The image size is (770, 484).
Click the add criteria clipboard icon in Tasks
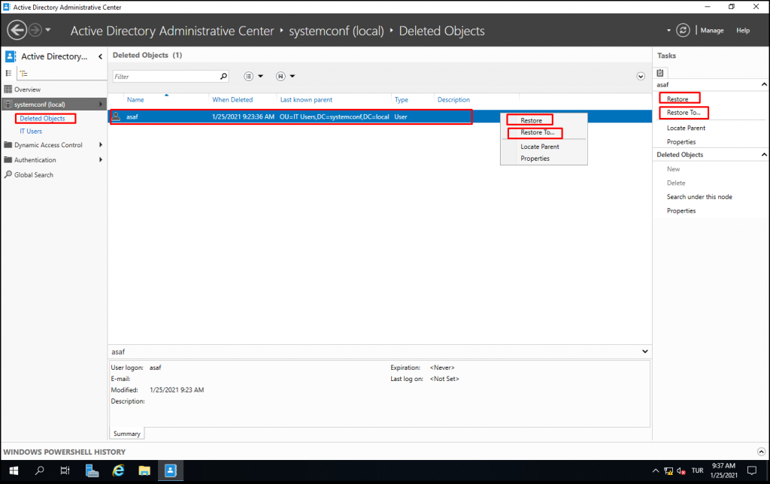(x=660, y=72)
